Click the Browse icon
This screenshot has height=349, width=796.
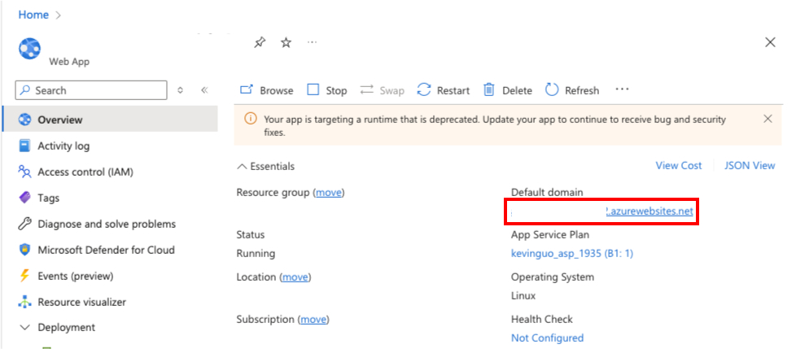(247, 89)
